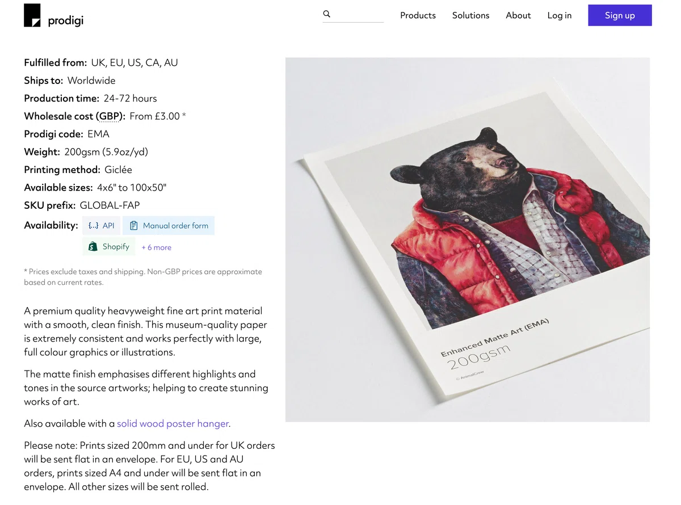681x505 pixels.
Task: Click the prodigi wordmark text
Action: (66, 22)
